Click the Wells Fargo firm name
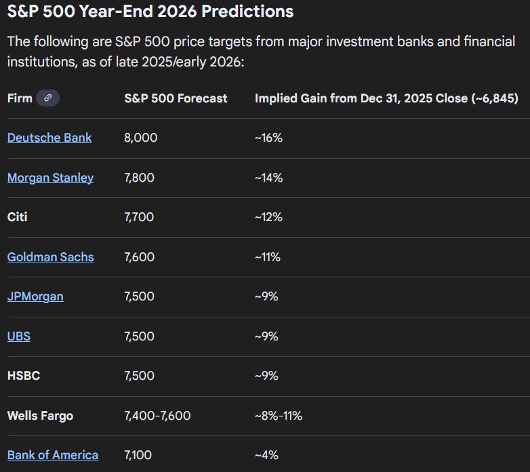This screenshot has height=472, width=530. pyautogui.click(x=40, y=415)
